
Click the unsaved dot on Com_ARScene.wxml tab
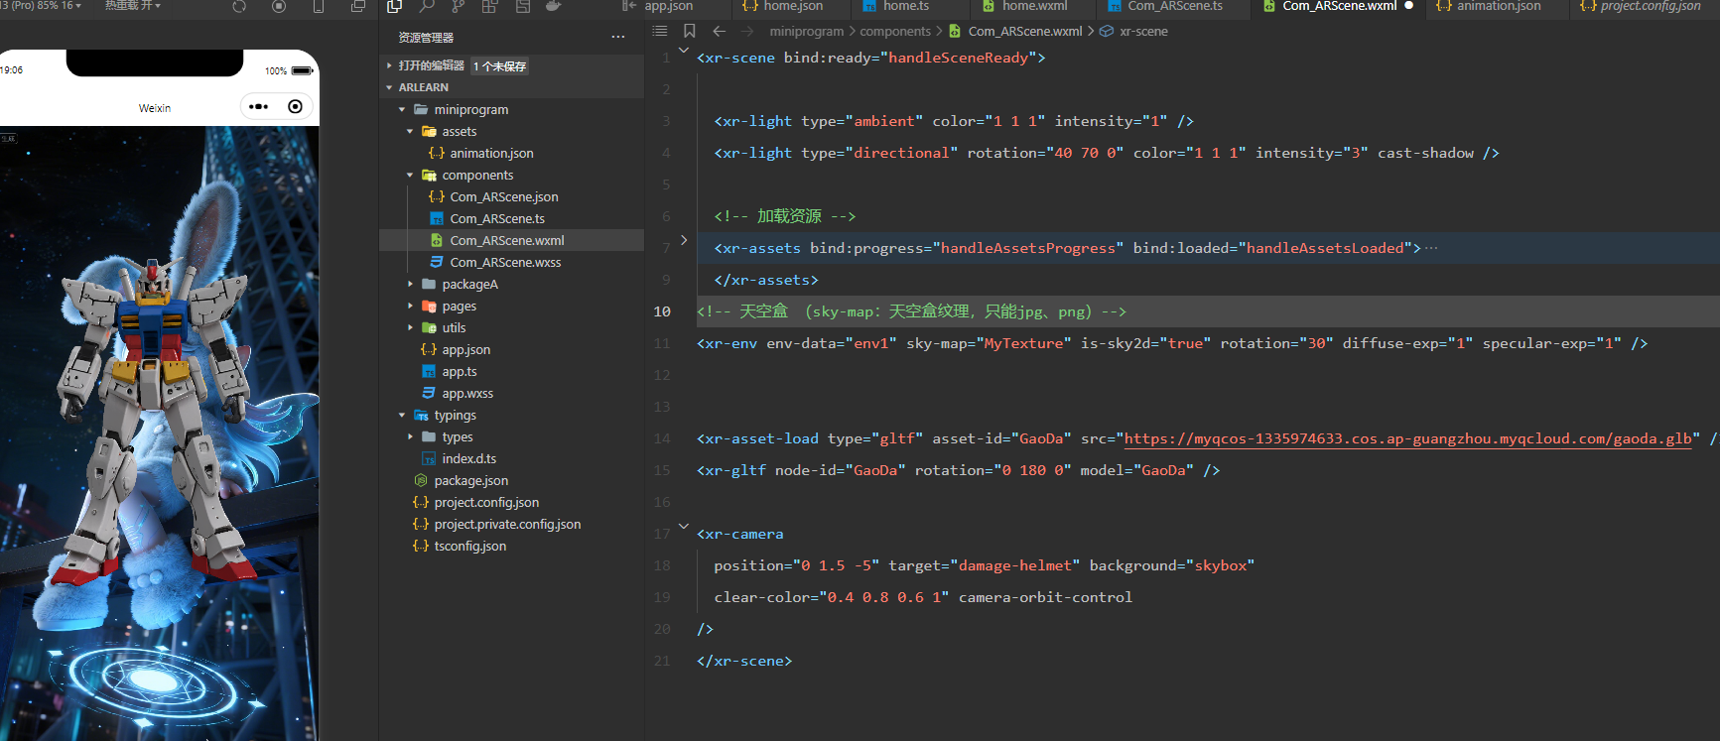coord(1408,6)
